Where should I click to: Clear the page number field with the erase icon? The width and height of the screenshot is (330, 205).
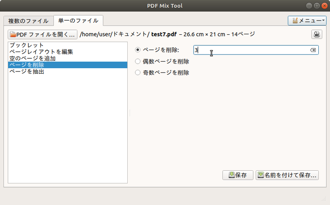click(x=313, y=50)
